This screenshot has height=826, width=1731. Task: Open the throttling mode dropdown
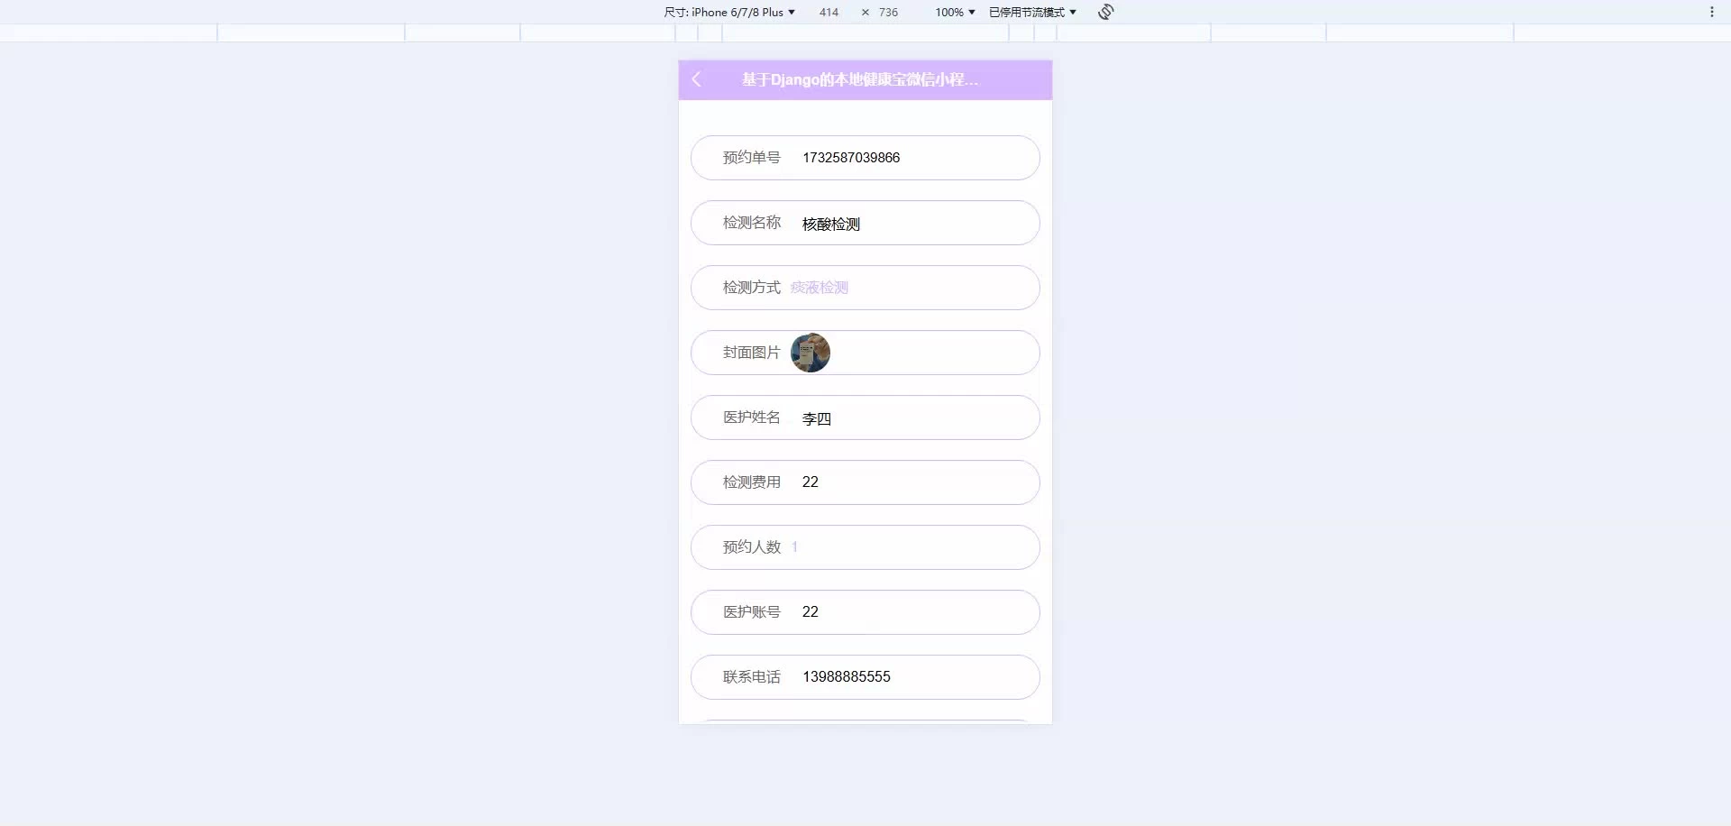click(x=1032, y=12)
